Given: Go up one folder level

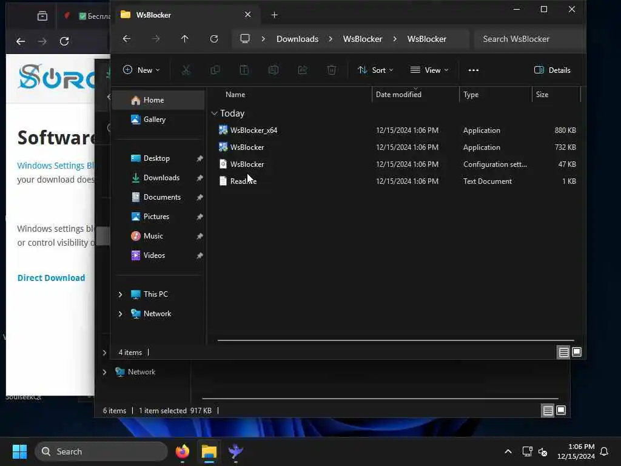Looking at the screenshot, I should [184, 39].
